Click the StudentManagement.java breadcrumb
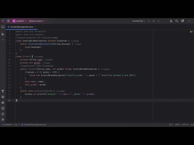194x145 pixels. coord(34,125)
